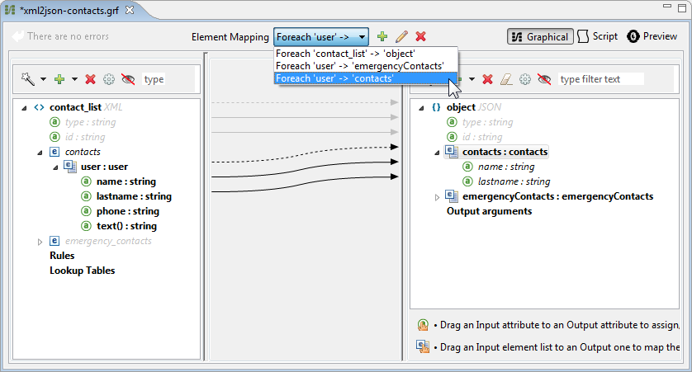The height and width of the screenshot is (372, 692).
Task: Delete the element mapping with red X
Action: 421,36
